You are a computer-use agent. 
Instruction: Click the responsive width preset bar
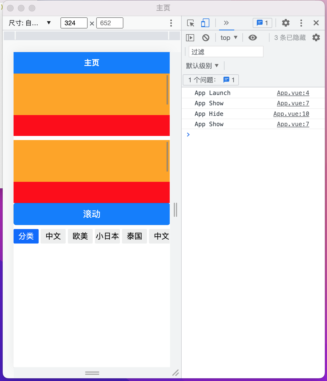(x=92, y=36)
